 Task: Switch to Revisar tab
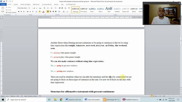pos(56,5)
